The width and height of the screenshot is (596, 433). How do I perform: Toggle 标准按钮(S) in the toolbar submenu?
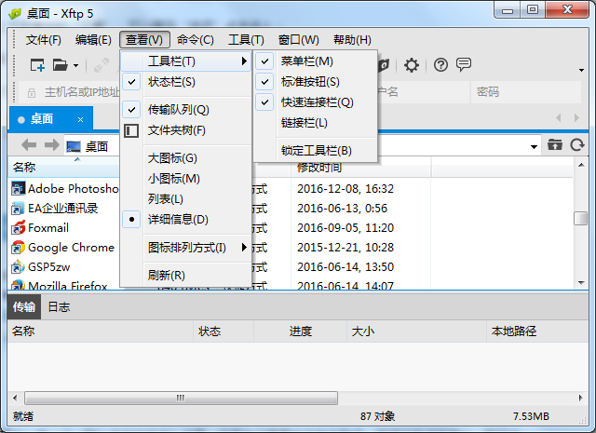(310, 82)
